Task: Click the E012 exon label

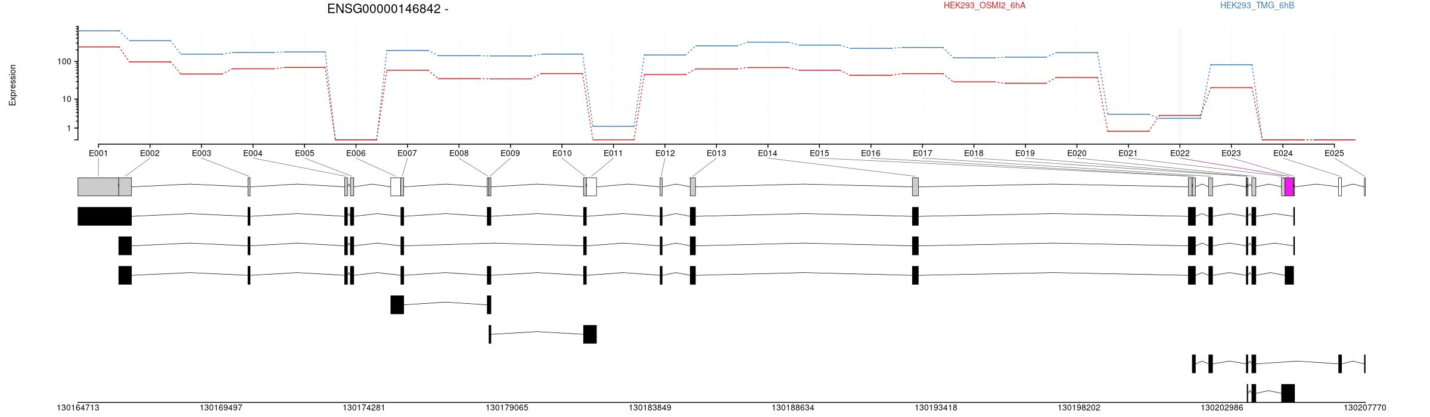Action: [x=665, y=153]
